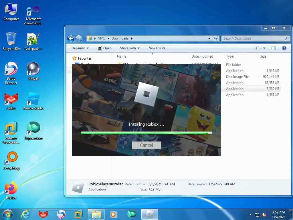The image size is (293, 220).
Task: Open Windows Media Player taskbar icon
Action: [114, 214]
